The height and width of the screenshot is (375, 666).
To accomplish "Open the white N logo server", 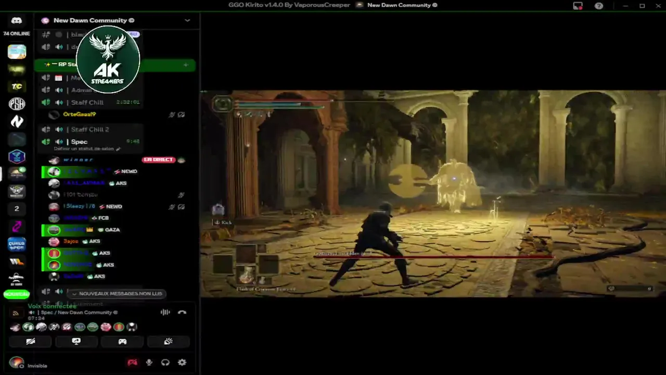I will (17, 121).
